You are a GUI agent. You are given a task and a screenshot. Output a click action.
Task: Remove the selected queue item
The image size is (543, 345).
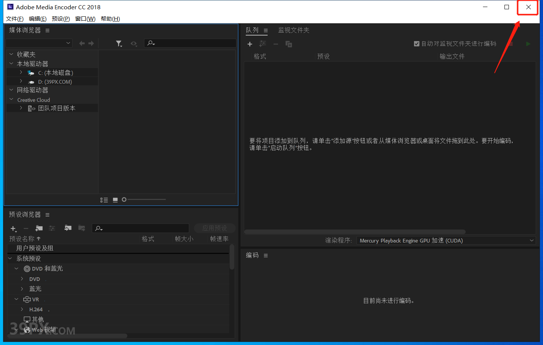click(x=276, y=44)
